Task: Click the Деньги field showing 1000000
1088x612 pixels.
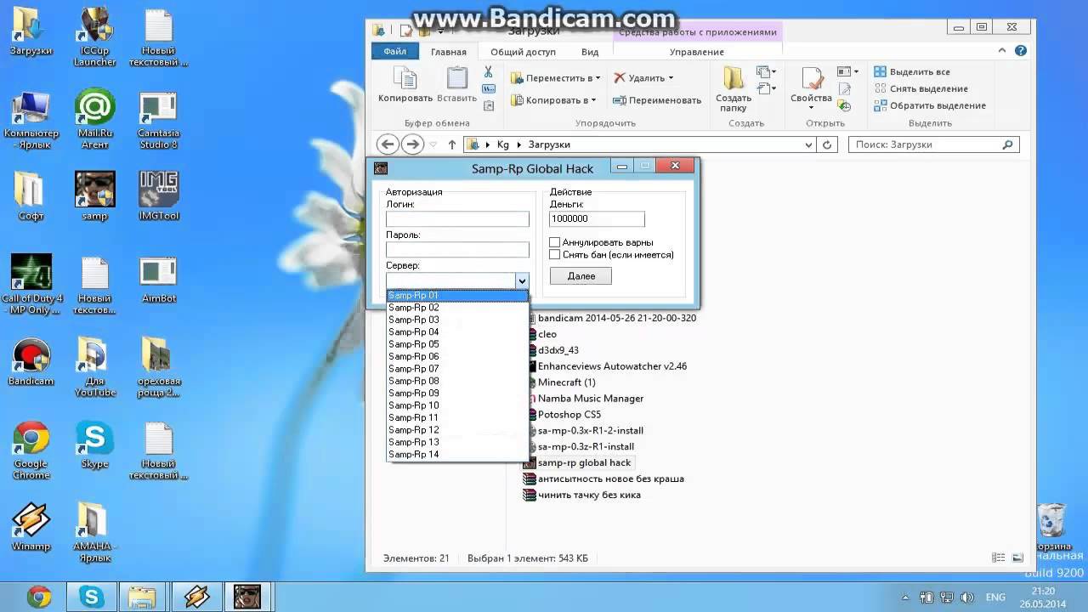Action: click(x=598, y=219)
